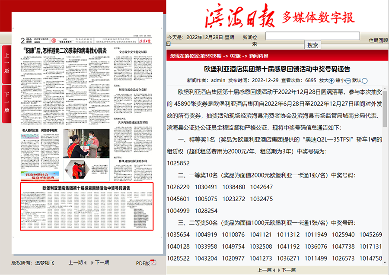Jump to the next article via 下一篇

point(287,270)
